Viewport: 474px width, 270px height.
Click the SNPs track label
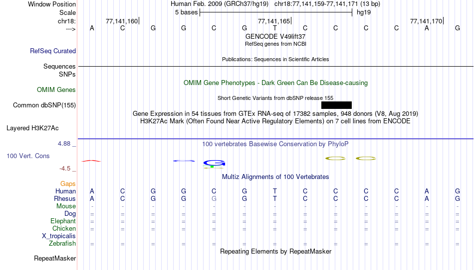point(67,74)
